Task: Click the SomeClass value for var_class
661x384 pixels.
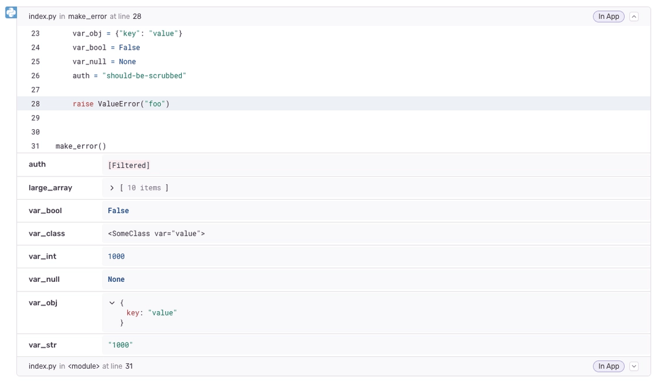Action: (155, 233)
